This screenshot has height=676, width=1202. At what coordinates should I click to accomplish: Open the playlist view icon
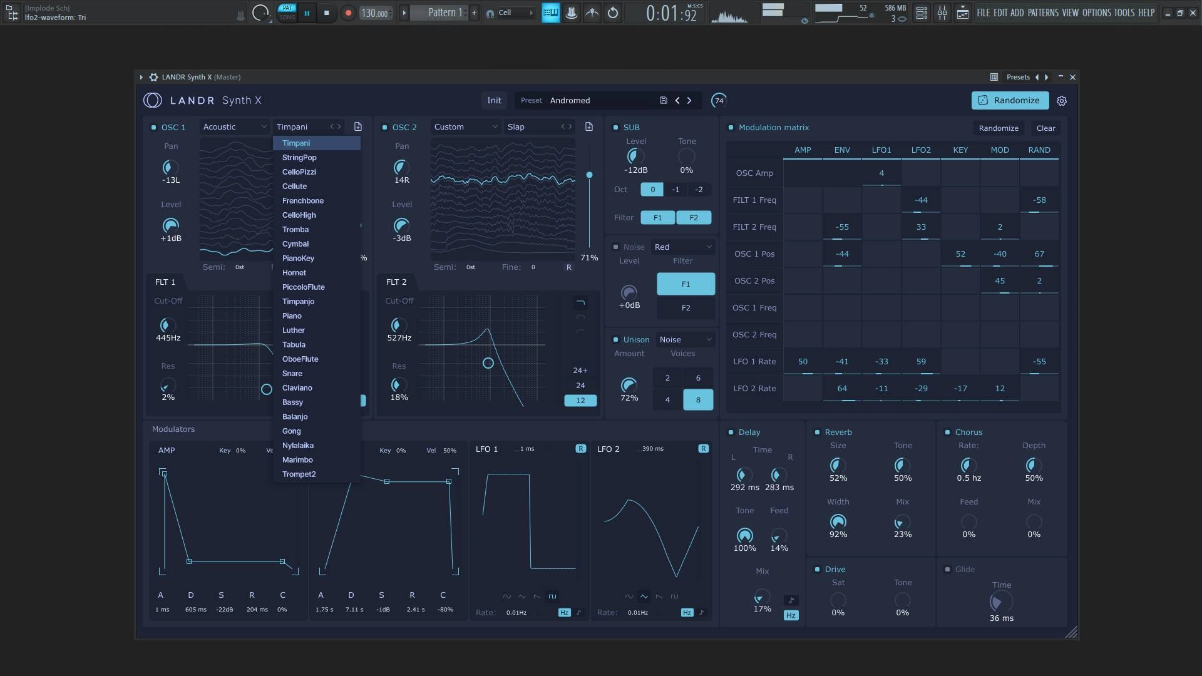click(921, 13)
